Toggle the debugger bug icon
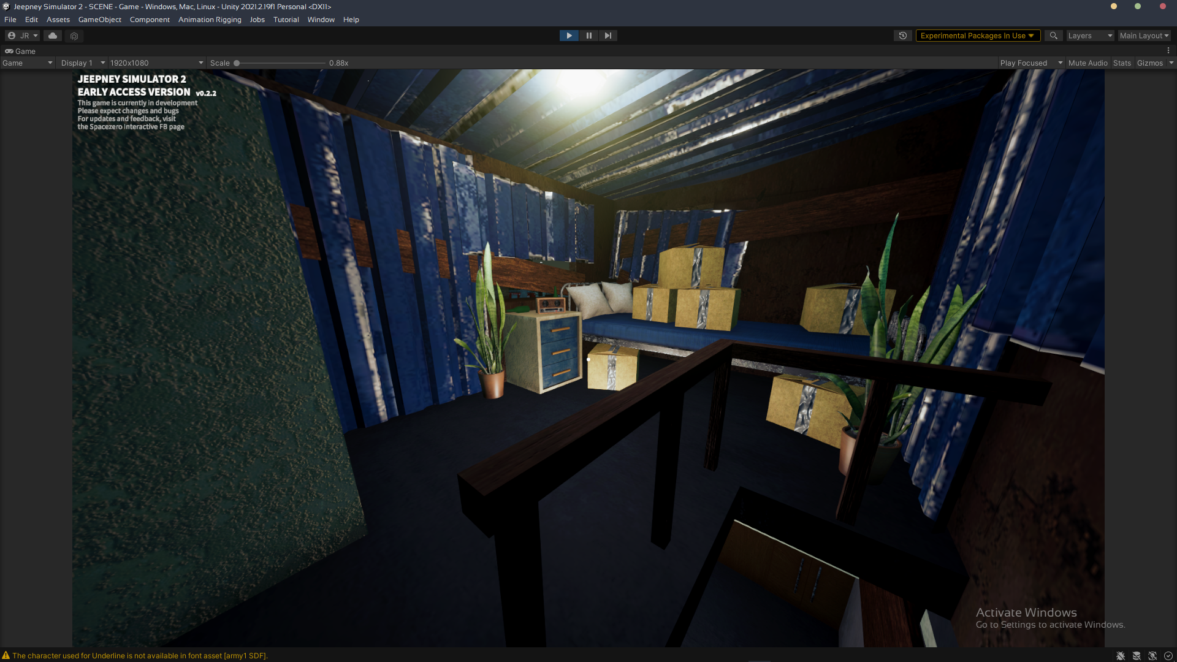Image resolution: width=1177 pixels, height=662 pixels. coord(1121,656)
